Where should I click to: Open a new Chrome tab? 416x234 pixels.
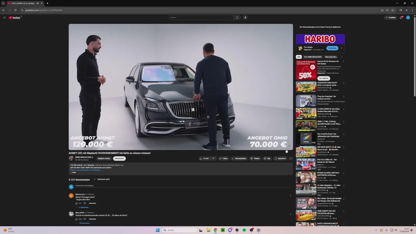coord(47,3)
